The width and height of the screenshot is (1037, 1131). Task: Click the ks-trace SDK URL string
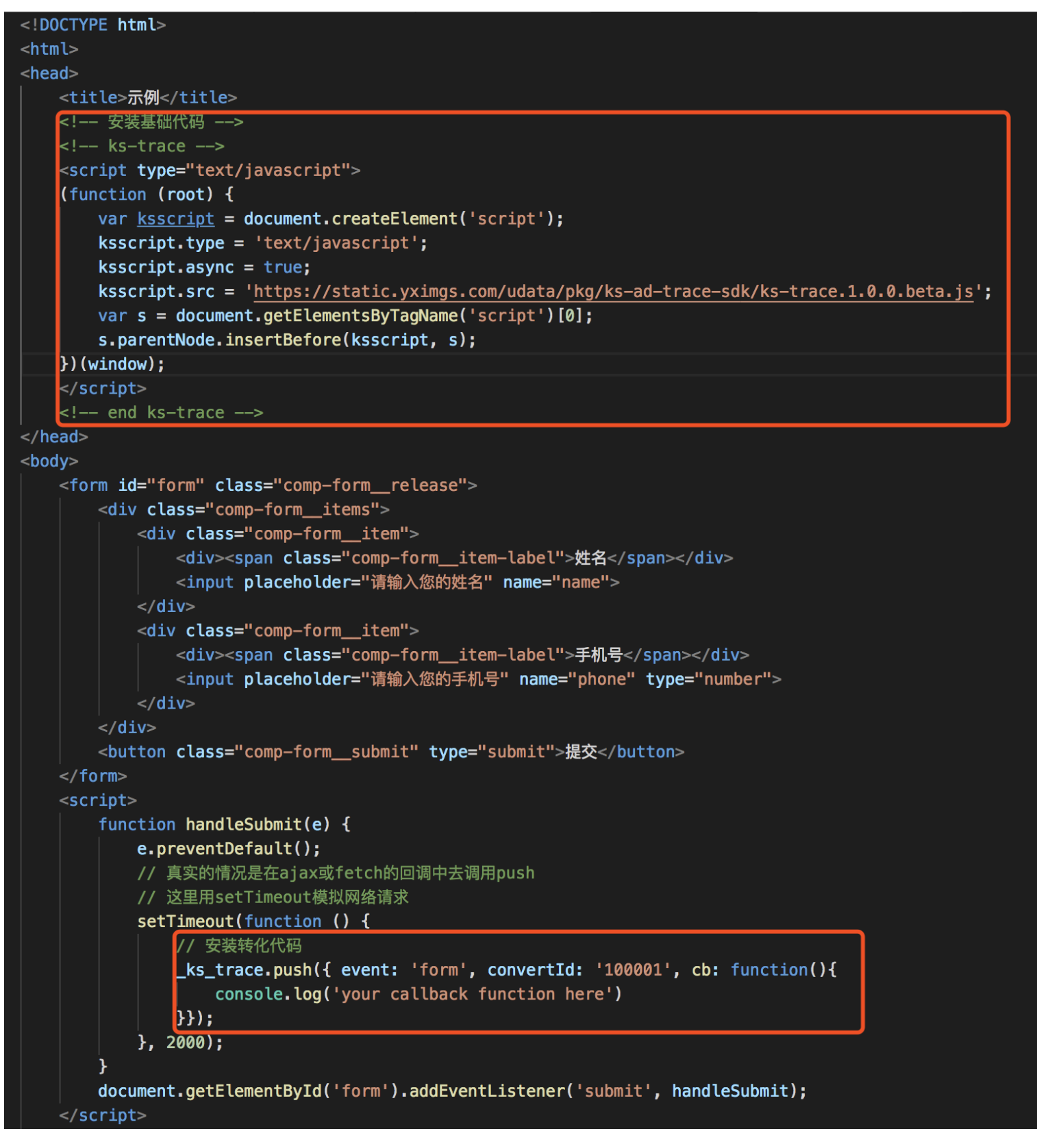tap(613, 292)
